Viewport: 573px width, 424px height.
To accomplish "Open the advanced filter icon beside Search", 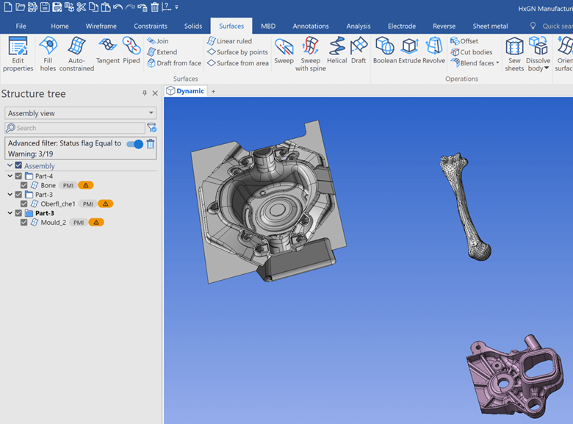I will (x=151, y=128).
